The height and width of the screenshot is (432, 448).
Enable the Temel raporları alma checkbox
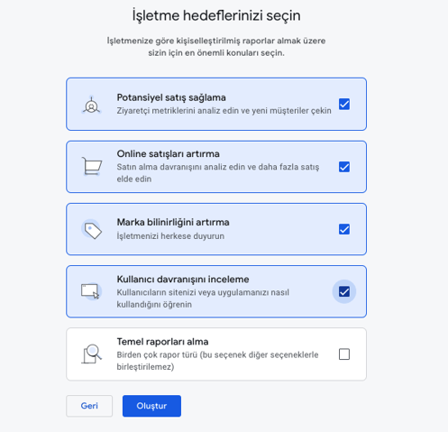tap(344, 354)
